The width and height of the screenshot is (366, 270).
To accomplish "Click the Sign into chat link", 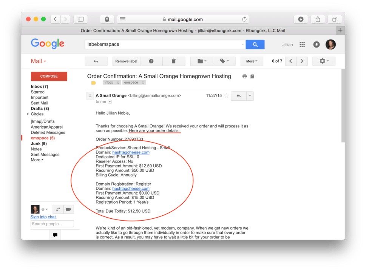I will (x=43, y=217).
